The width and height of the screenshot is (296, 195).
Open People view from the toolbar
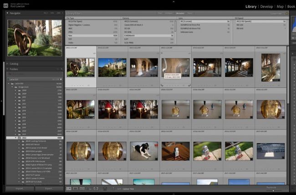(96, 188)
